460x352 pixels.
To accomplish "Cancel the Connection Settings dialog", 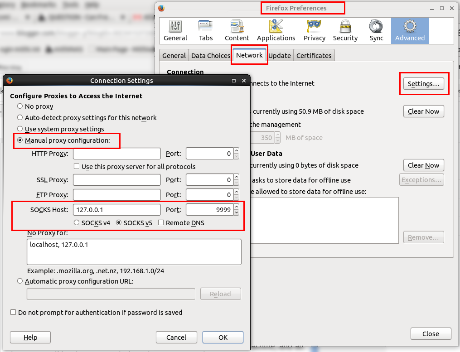I will [176, 338].
